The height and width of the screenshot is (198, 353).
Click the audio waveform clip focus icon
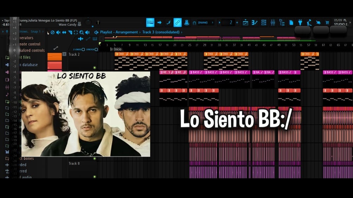(80, 39)
